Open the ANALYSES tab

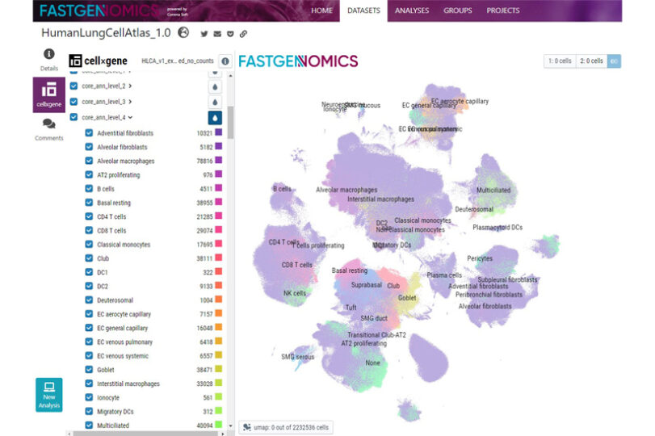tap(412, 10)
